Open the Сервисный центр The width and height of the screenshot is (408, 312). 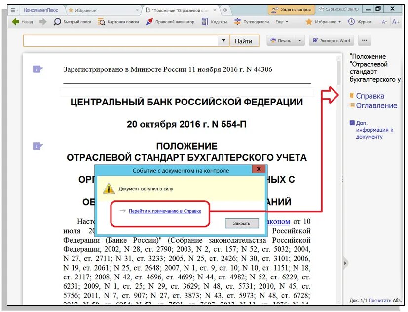point(338,9)
